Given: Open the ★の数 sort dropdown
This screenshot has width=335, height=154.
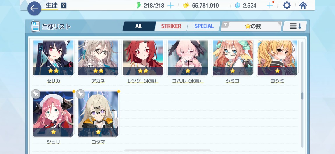Looking at the screenshot, I should click(x=253, y=26).
